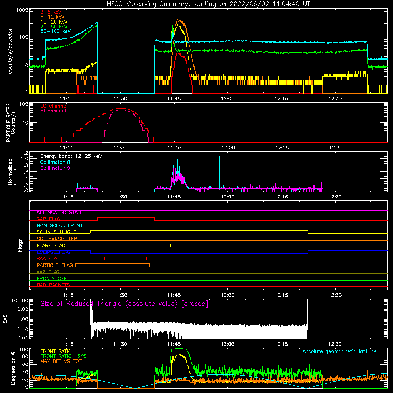Click the SAA_FLAG label
The height and width of the screenshot is (393, 393).
coord(48,259)
